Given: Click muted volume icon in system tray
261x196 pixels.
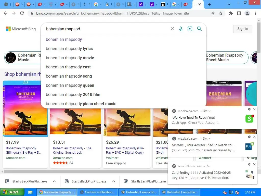Looking at the screenshot, I should tap(225, 192).
